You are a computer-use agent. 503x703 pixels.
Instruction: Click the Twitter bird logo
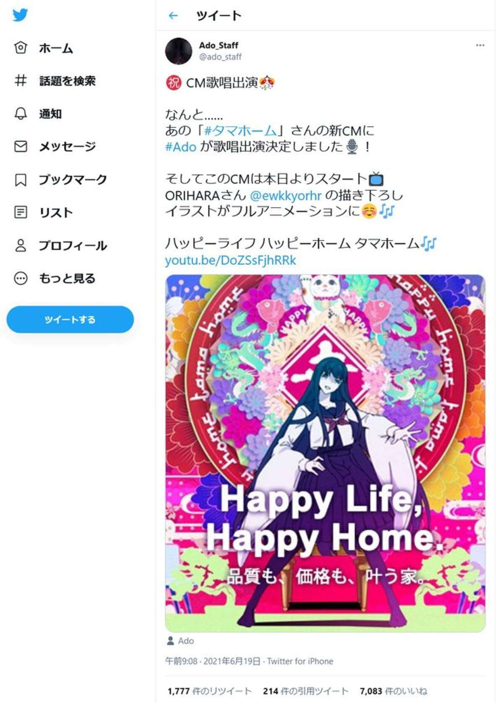click(20, 15)
